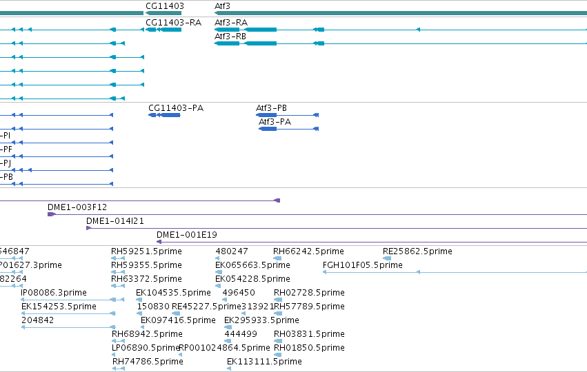Select the RP001024864.5prime EST label
Viewport: 587px width, 372px height.
(225, 348)
